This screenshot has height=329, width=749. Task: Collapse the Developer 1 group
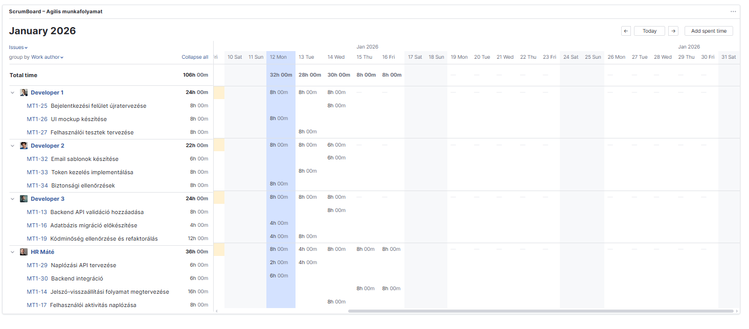(x=13, y=92)
